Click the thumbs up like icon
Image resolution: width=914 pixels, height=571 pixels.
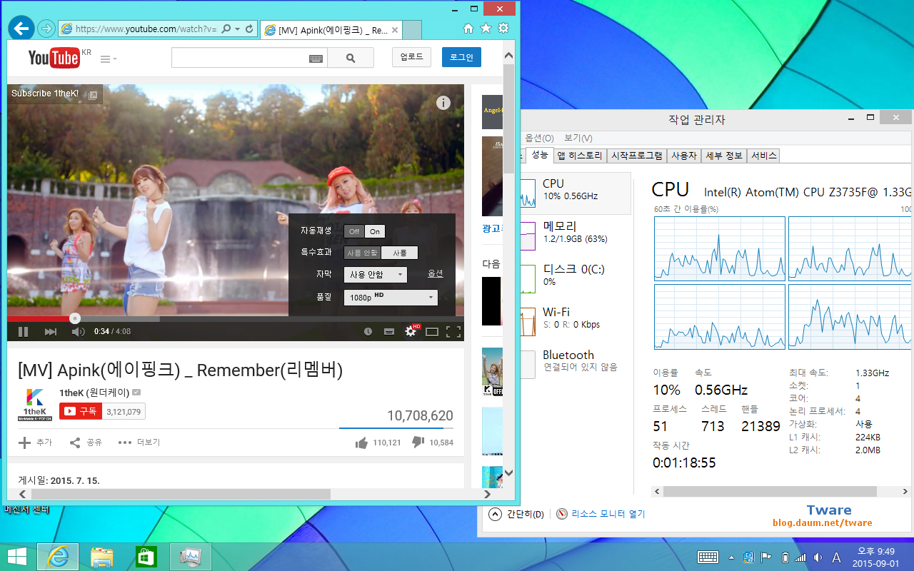coord(362,443)
